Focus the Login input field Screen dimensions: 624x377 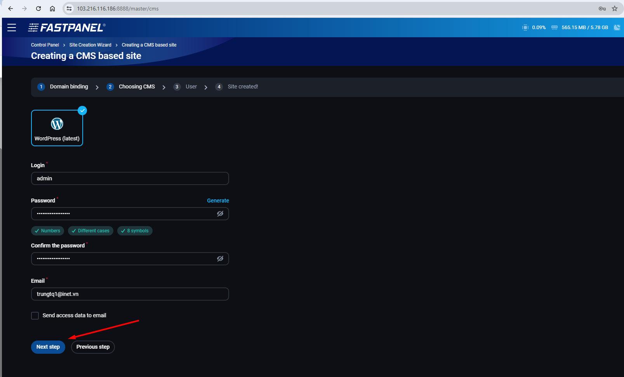pos(130,178)
